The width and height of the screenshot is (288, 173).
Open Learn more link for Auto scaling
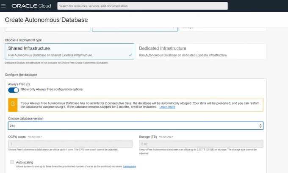tap(130, 166)
